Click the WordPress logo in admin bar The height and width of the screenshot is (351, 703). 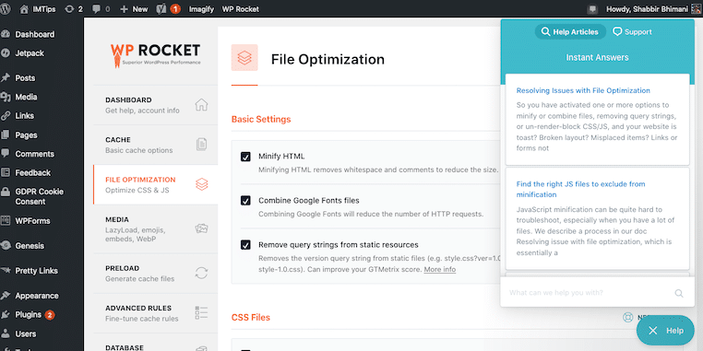pyautogui.click(x=6, y=9)
